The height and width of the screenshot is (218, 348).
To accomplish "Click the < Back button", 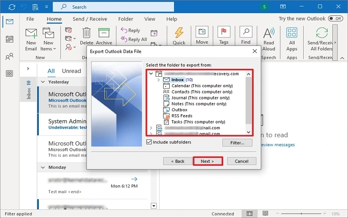I will pyautogui.click(x=177, y=161).
